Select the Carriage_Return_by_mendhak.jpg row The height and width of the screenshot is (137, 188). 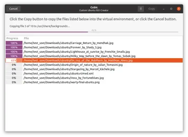click(94, 43)
